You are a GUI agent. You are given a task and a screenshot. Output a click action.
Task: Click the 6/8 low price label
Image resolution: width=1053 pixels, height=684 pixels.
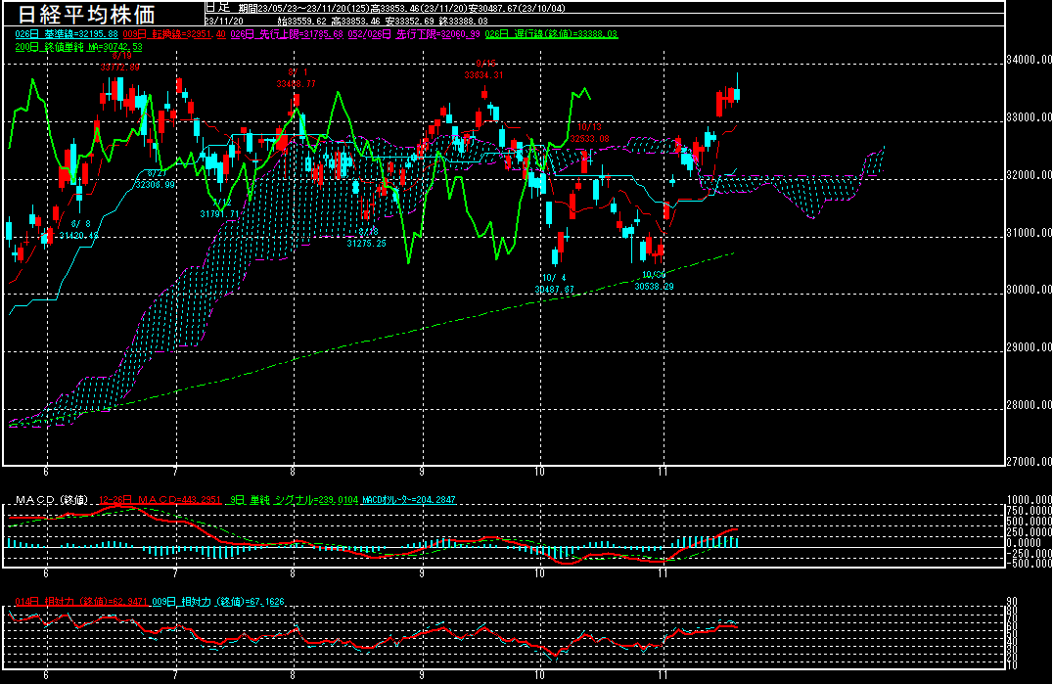click(79, 230)
